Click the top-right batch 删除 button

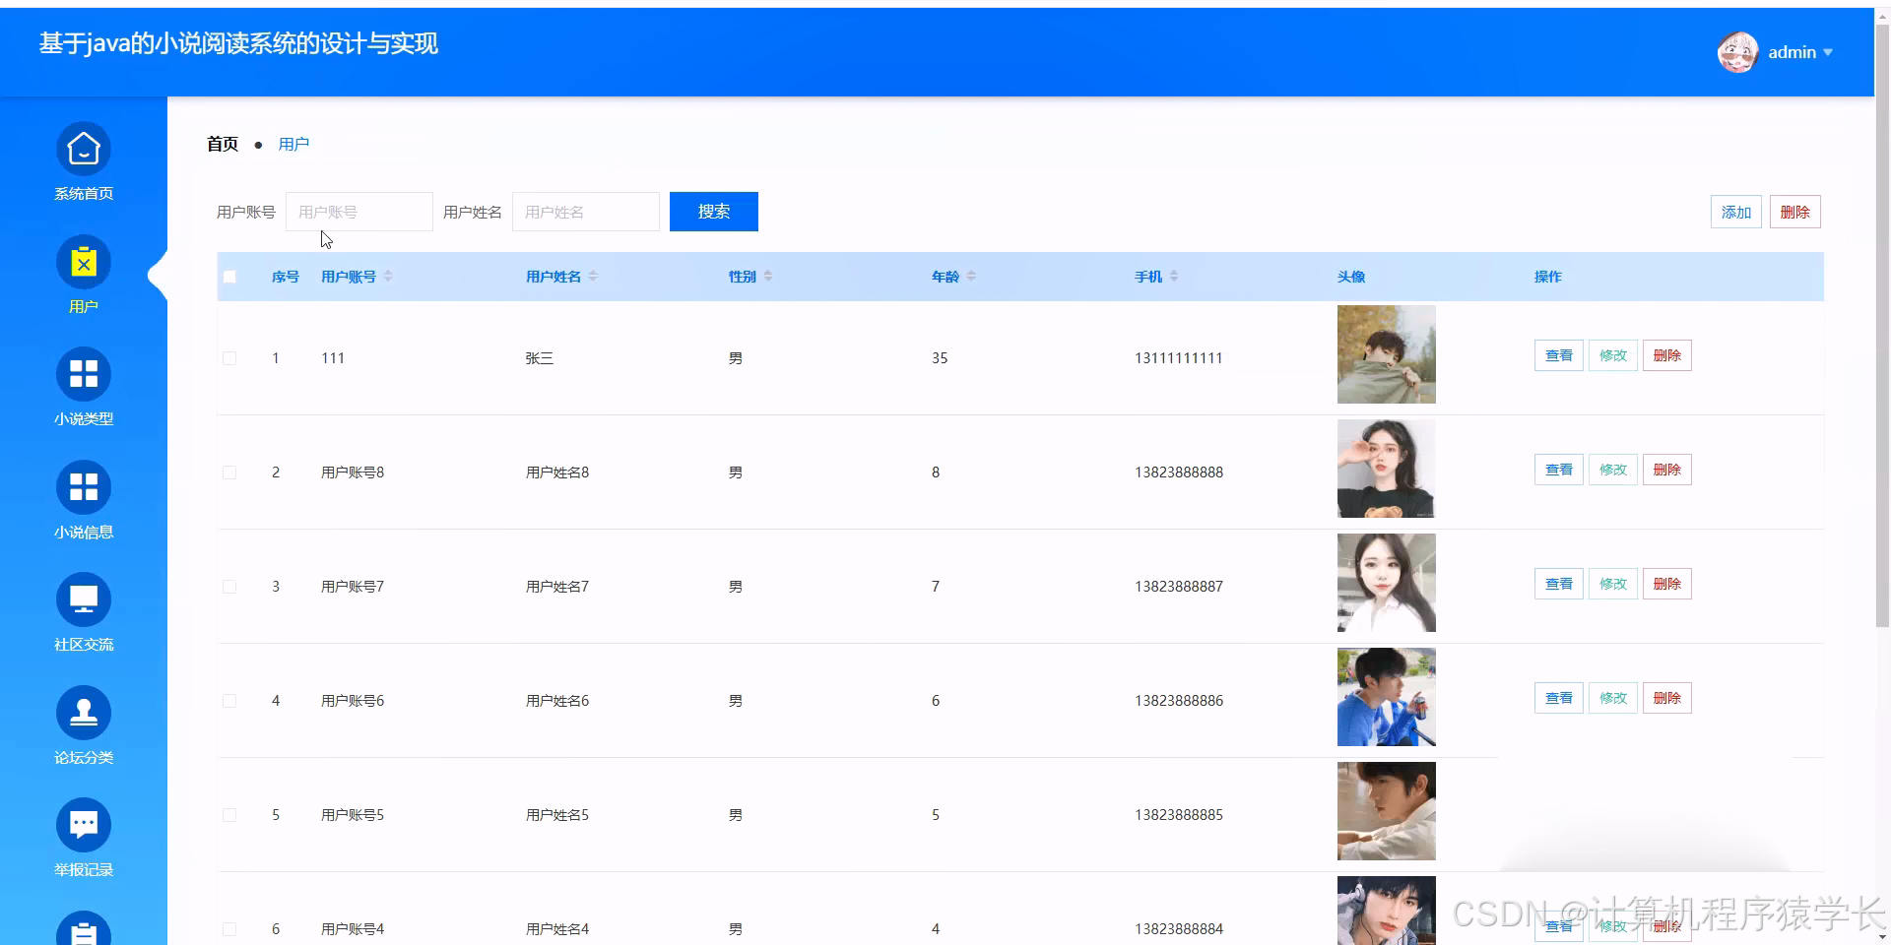coord(1795,212)
